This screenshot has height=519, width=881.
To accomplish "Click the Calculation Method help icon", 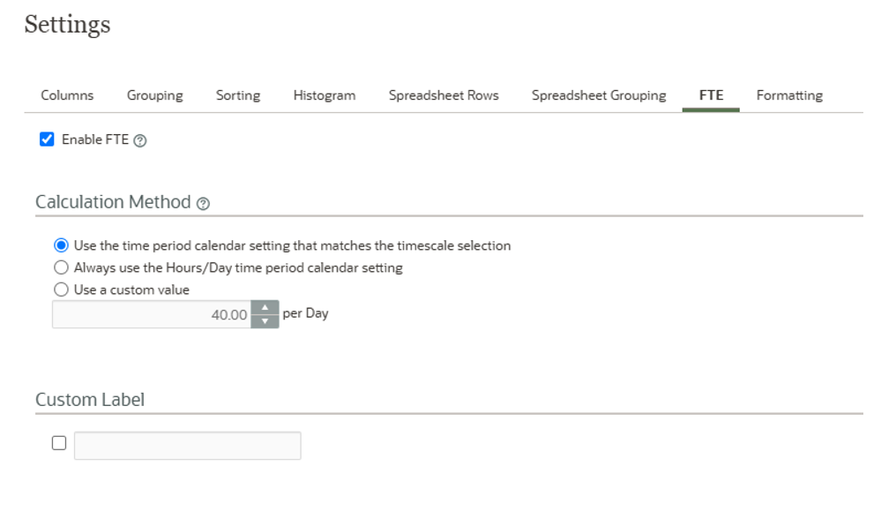I will tap(204, 204).
